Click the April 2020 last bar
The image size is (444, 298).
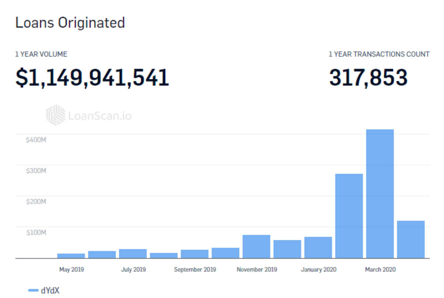coord(411,239)
